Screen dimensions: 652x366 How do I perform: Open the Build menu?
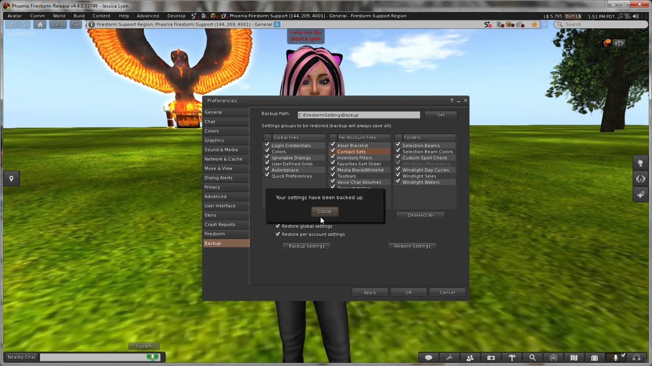click(x=79, y=16)
